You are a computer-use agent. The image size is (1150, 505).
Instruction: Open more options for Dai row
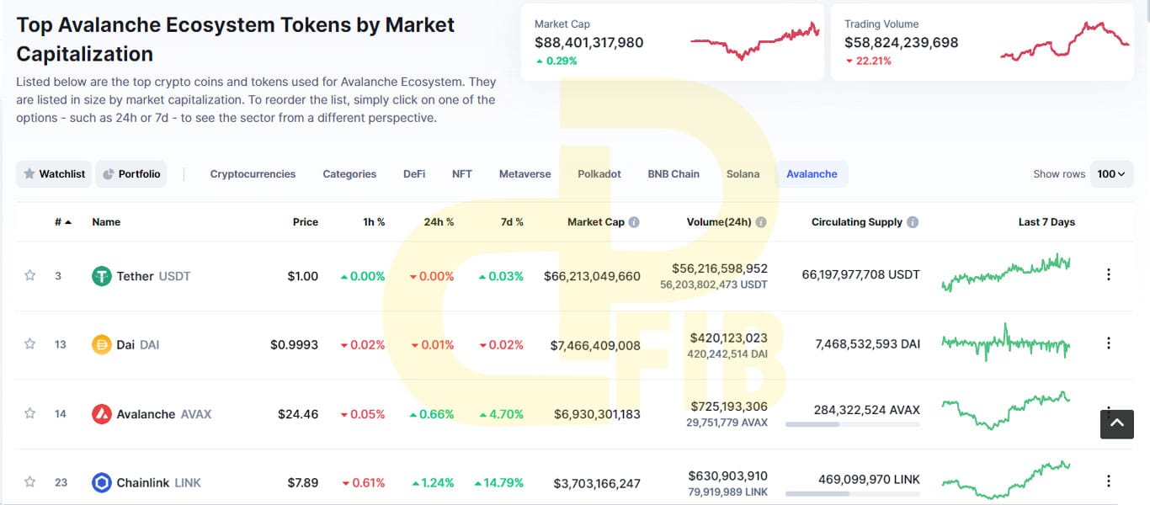1109,343
